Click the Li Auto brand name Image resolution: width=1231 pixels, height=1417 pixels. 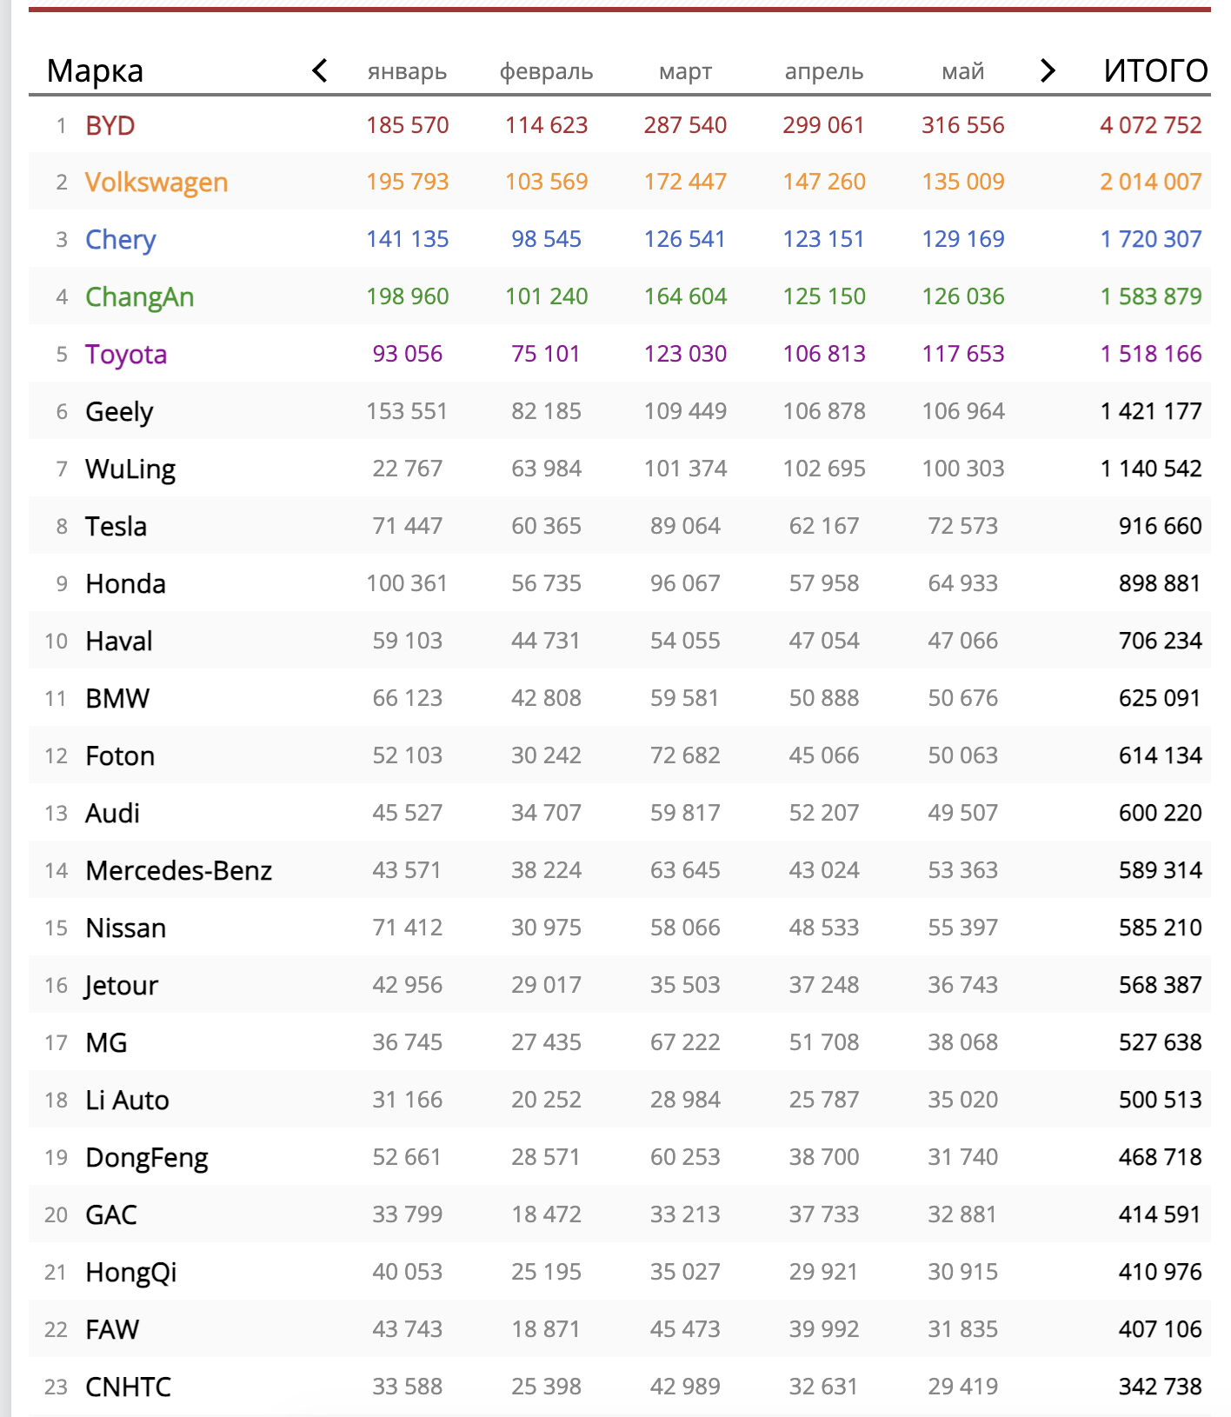click(127, 1100)
